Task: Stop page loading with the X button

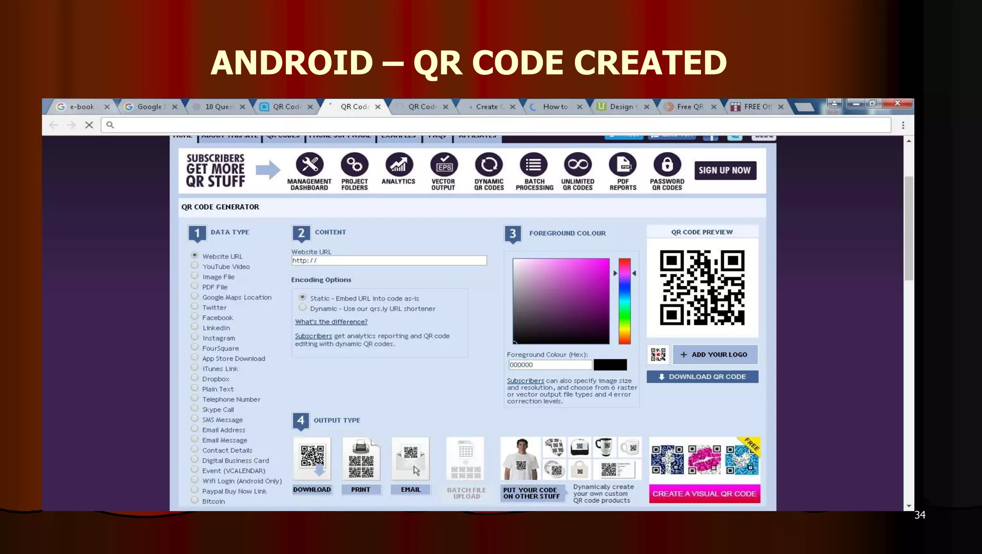Action: click(89, 125)
